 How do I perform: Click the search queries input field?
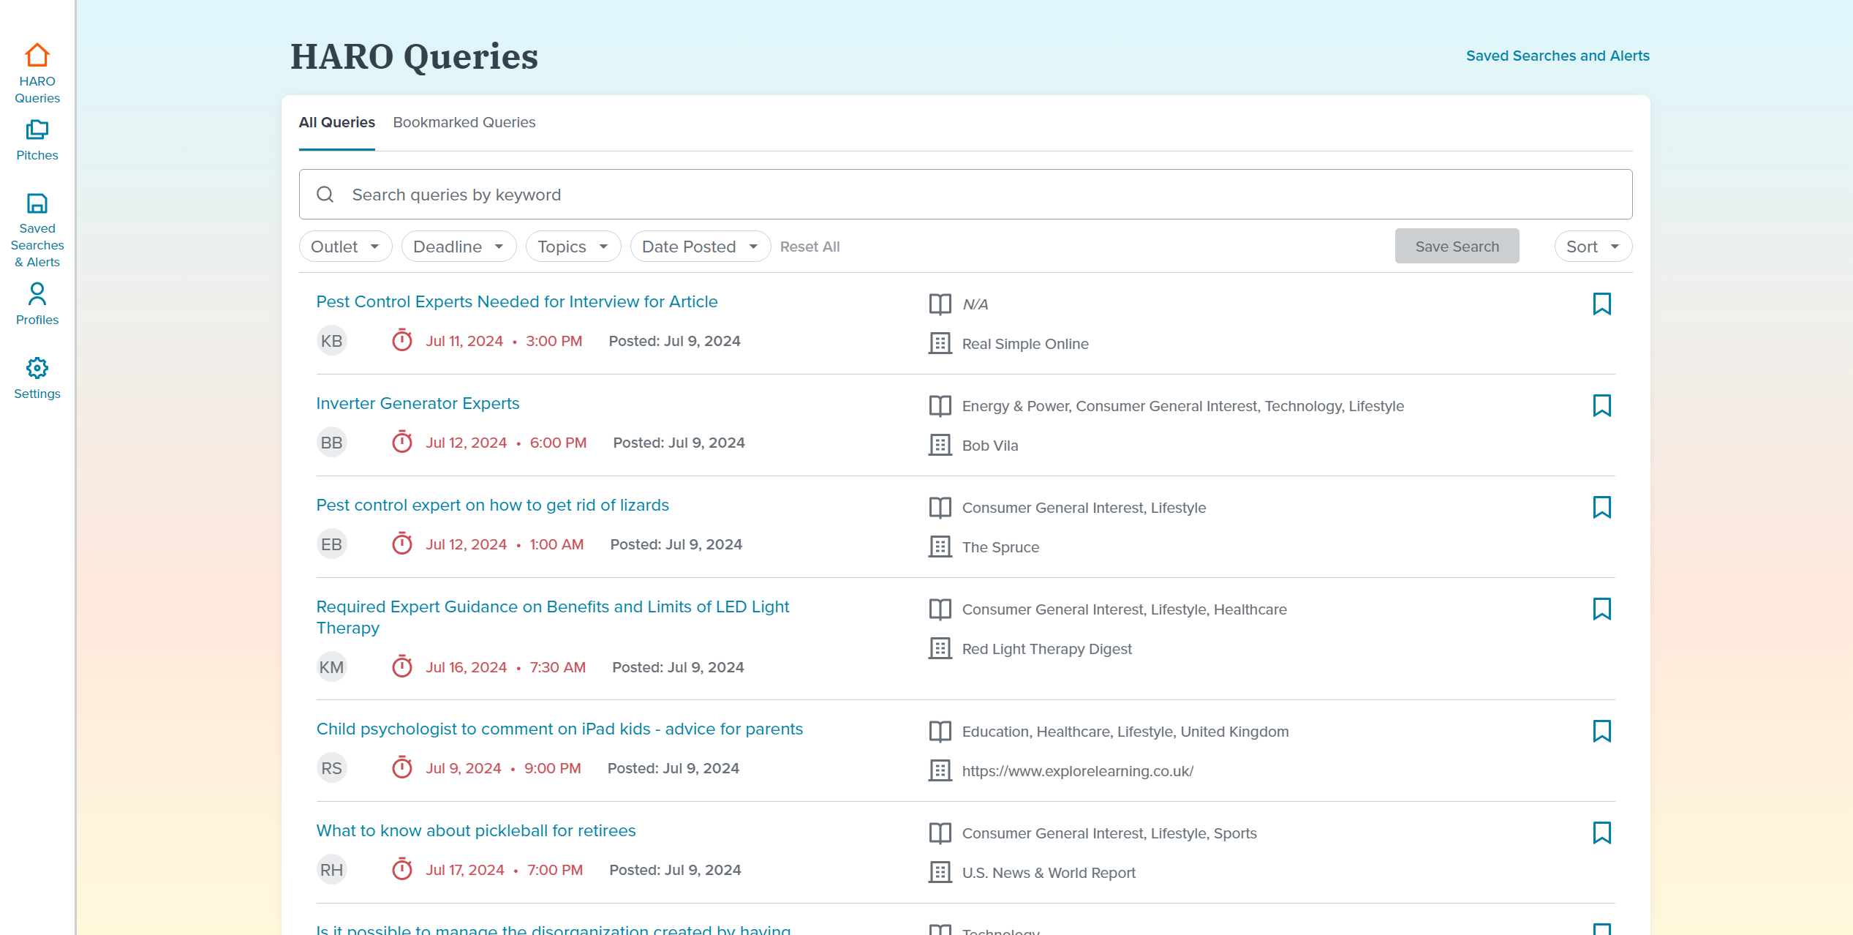(x=965, y=195)
